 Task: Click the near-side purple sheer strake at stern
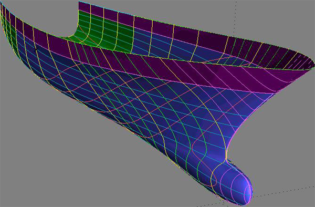click(x=40, y=38)
